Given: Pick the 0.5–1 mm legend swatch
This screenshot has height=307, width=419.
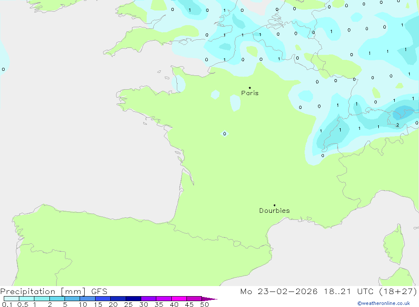Looking at the screenshot, I should [x=27, y=299].
